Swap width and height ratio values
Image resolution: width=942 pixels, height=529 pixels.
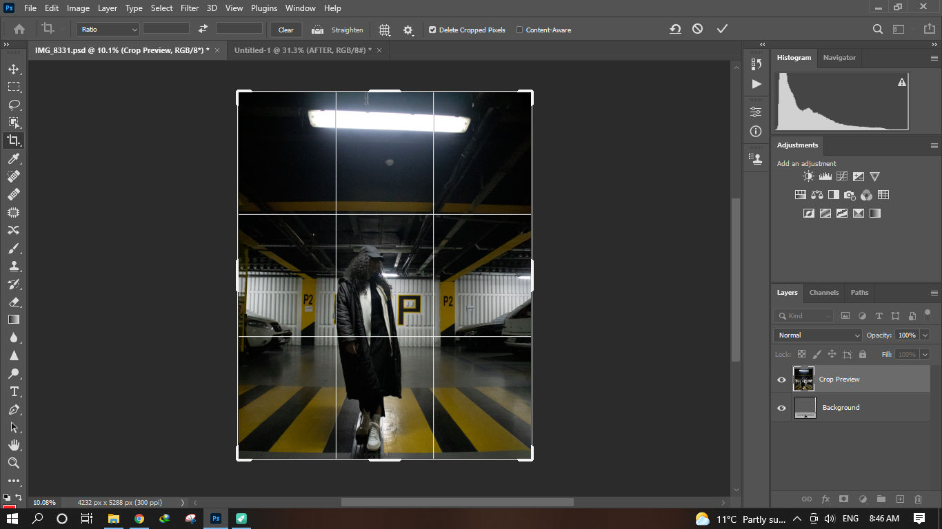203,29
